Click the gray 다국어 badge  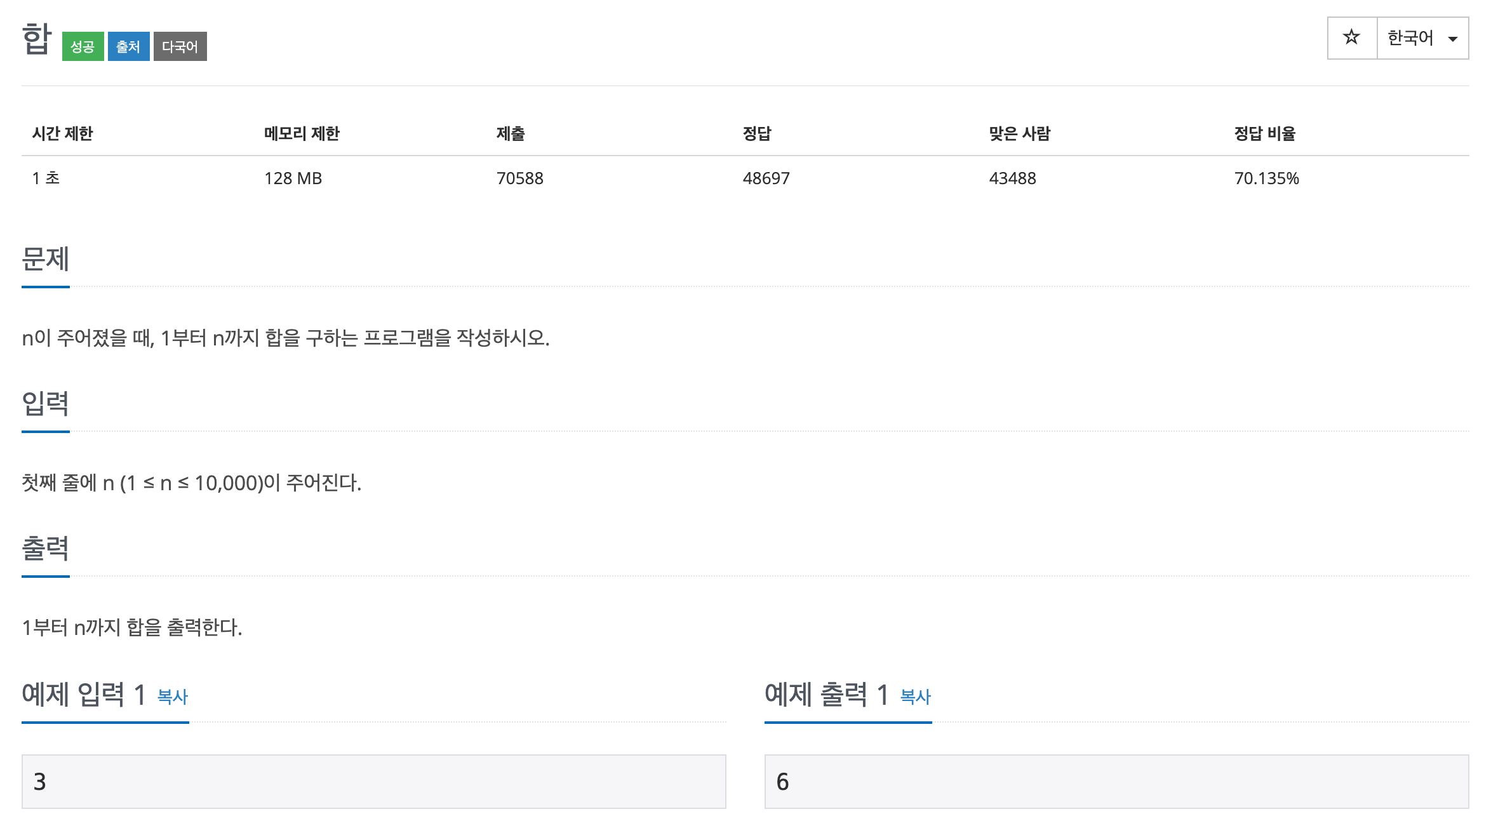tap(179, 46)
